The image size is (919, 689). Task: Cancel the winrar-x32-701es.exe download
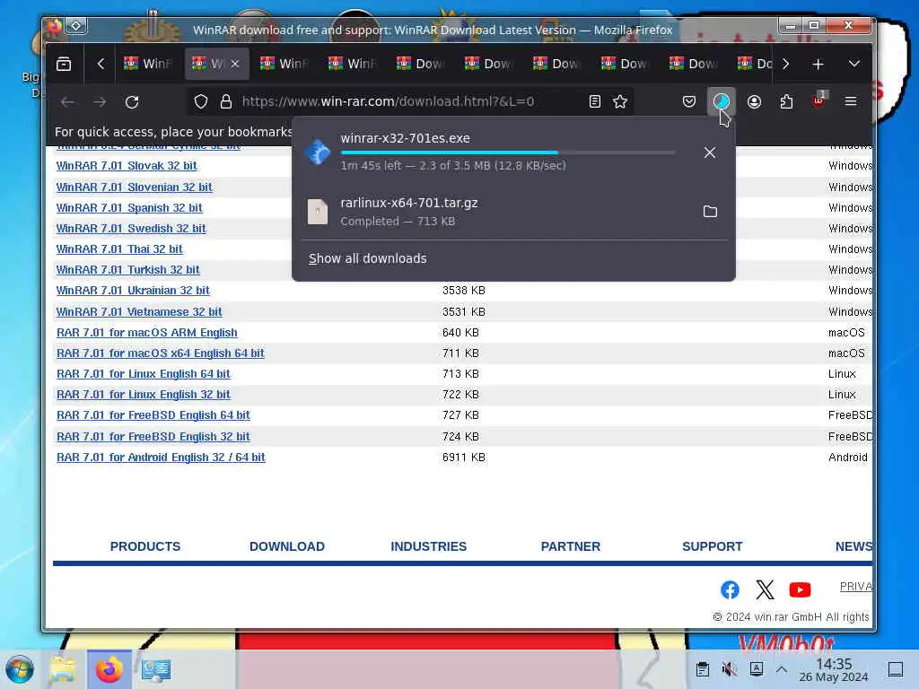click(x=710, y=153)
